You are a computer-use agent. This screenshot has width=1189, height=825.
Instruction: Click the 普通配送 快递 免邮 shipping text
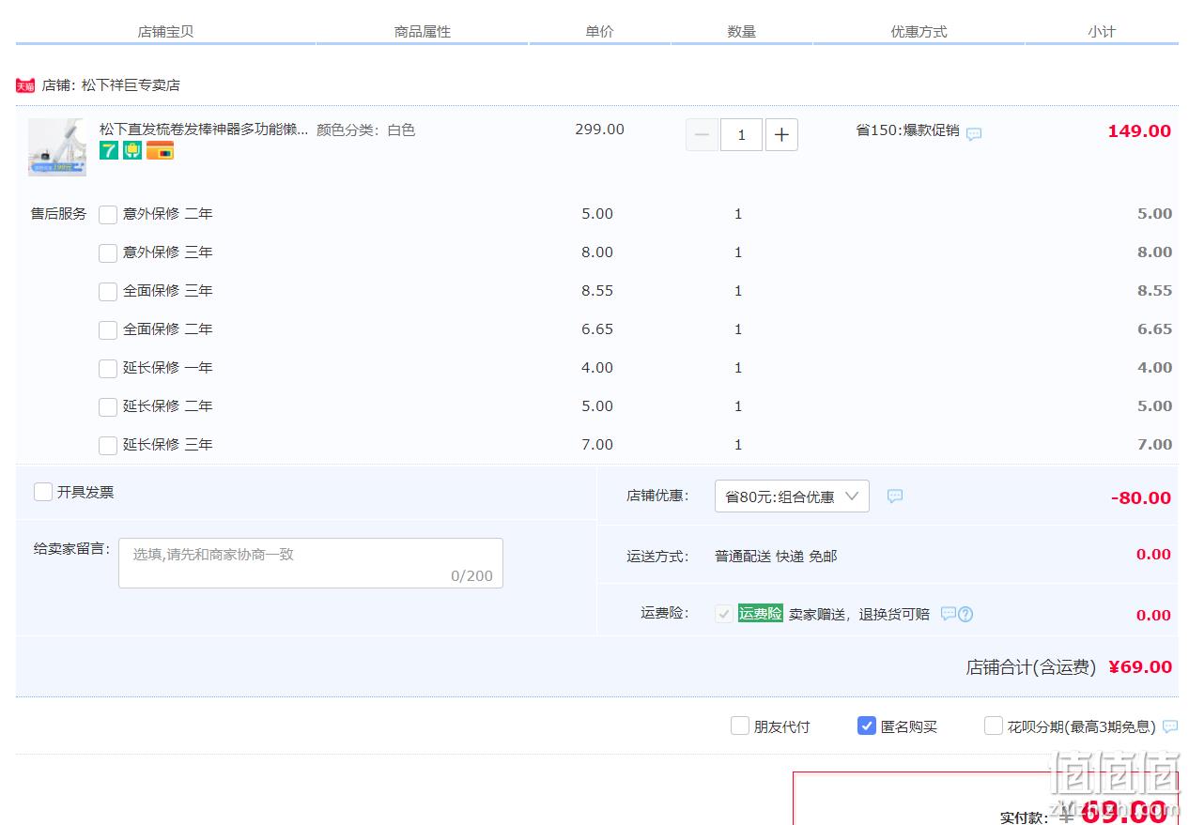coord(776,557)
